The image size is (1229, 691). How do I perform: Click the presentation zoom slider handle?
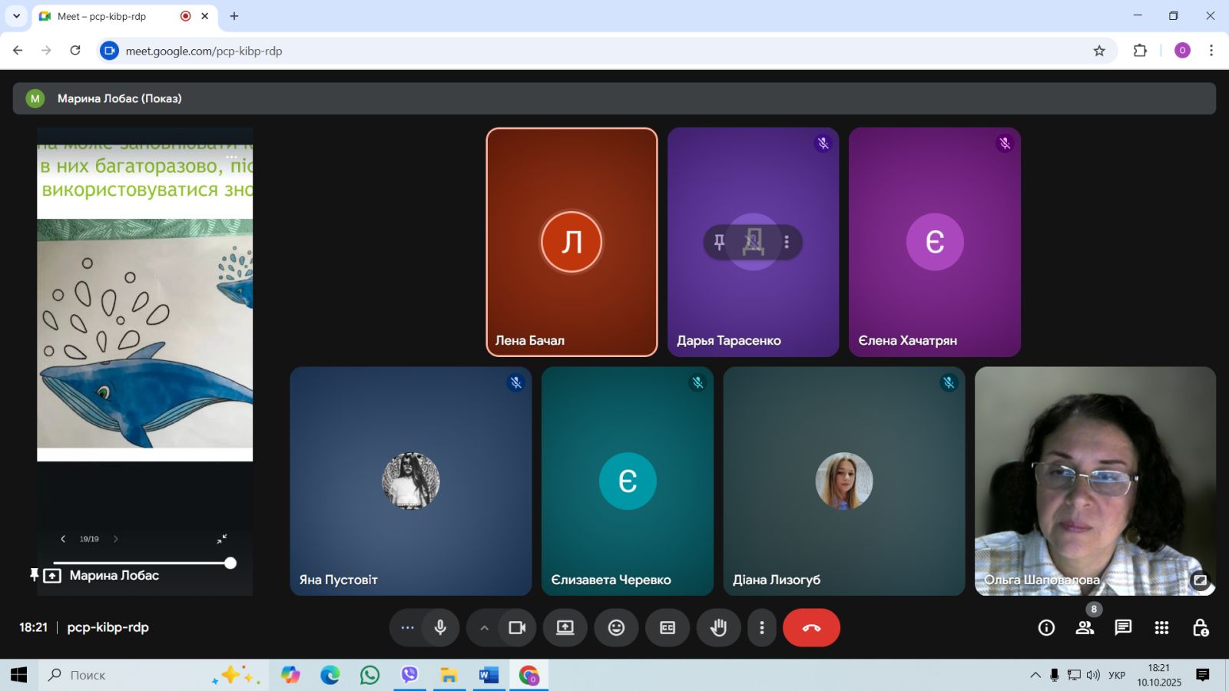(x=230, y=563)
